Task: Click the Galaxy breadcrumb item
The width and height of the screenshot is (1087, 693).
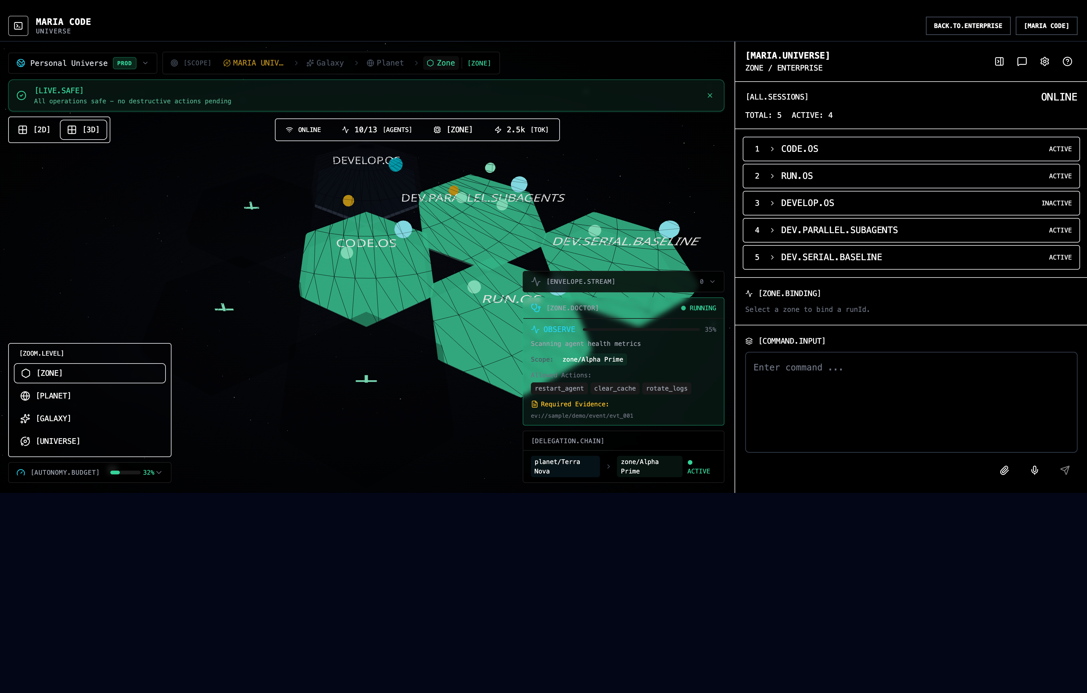Action: click(x=325, y=63)
